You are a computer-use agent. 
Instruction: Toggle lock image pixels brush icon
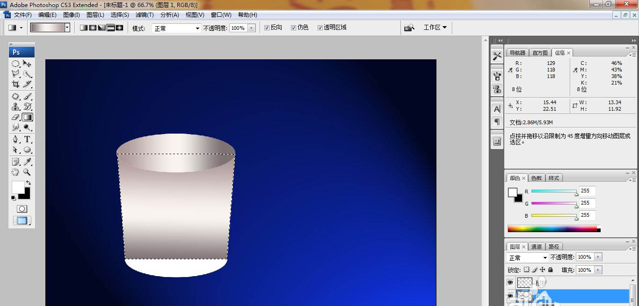pos(535,270)
